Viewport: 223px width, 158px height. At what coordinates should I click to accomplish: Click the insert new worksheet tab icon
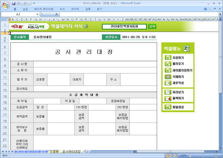click(86, 151)
